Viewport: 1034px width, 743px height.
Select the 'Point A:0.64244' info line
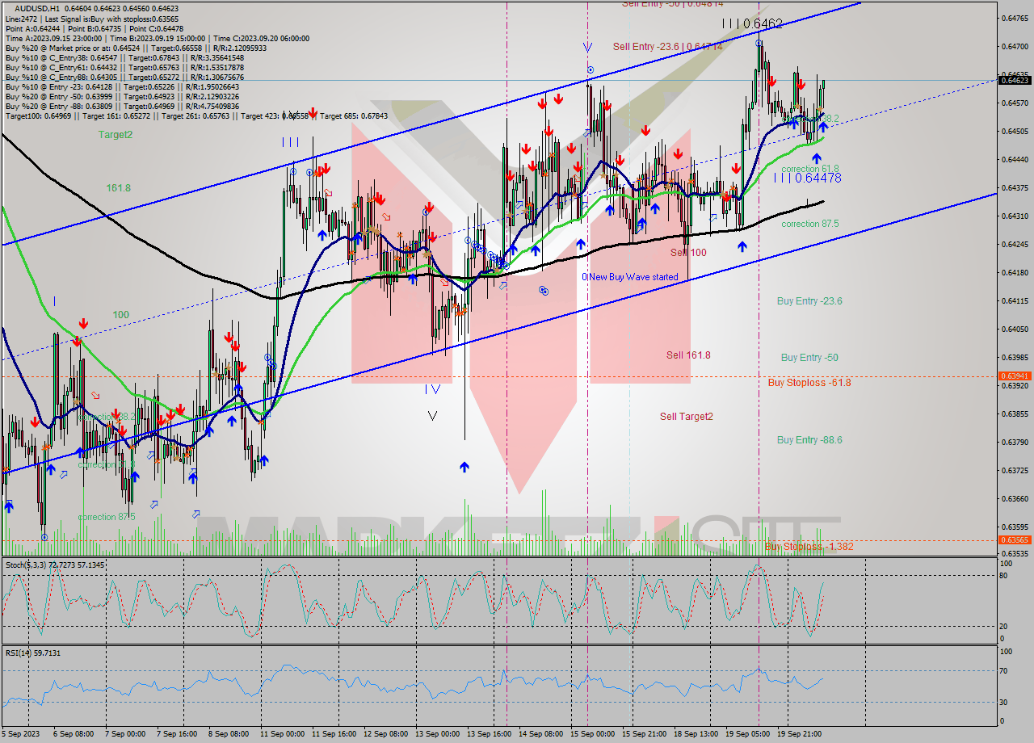95,28
